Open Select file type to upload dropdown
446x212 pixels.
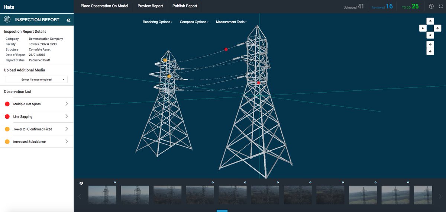36,80
